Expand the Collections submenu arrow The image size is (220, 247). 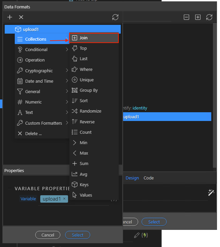pyautogui.click(x=67, y=39)
